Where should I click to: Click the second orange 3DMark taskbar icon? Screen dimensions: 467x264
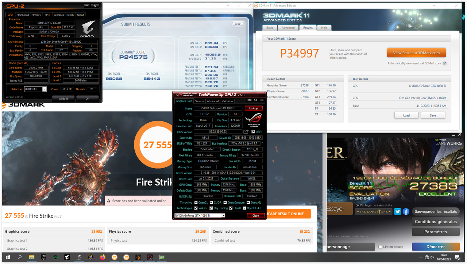coord(126,257)
